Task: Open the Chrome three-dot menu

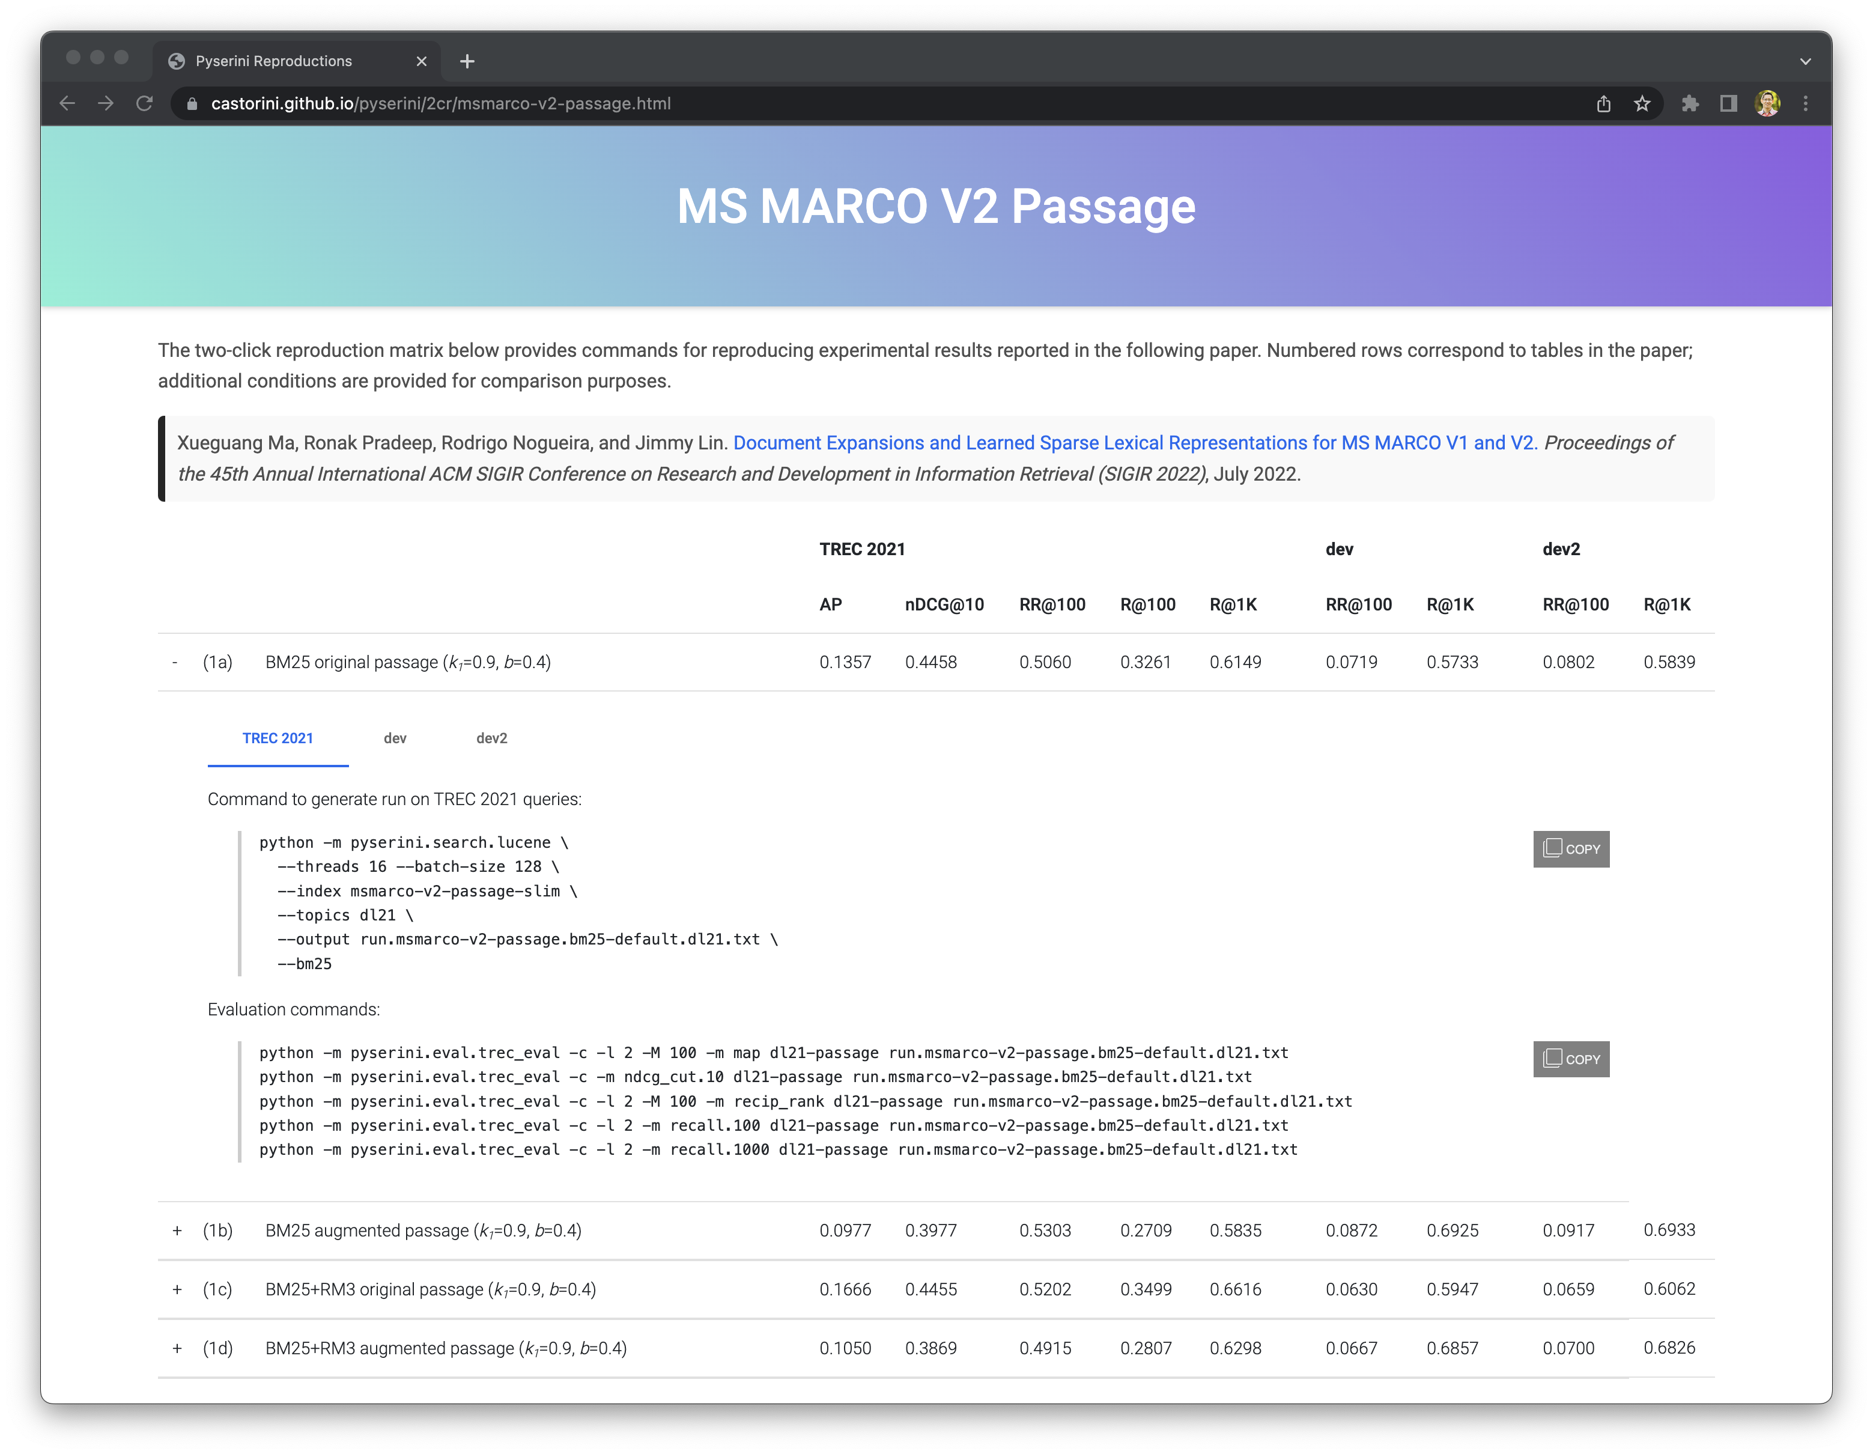Action: [1805, 104]
